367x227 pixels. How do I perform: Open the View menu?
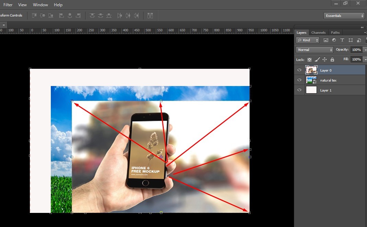pos(22,5)
